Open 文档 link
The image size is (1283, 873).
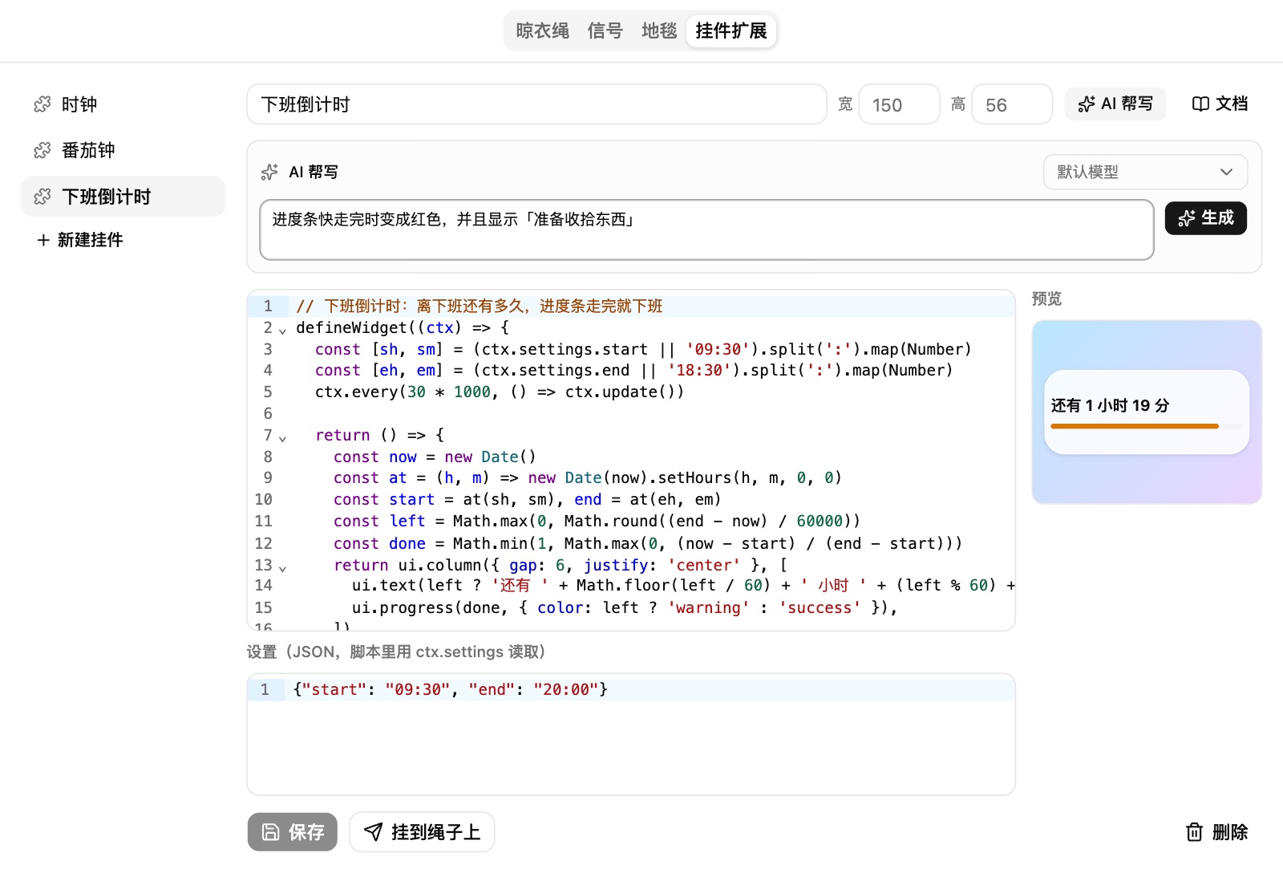[x=1220, y=104]
